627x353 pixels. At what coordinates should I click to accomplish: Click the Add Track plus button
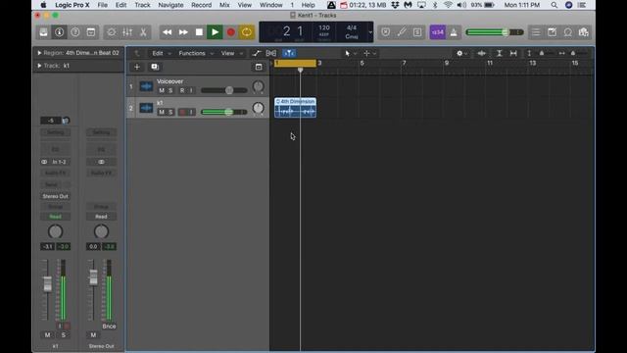point(137,67)
